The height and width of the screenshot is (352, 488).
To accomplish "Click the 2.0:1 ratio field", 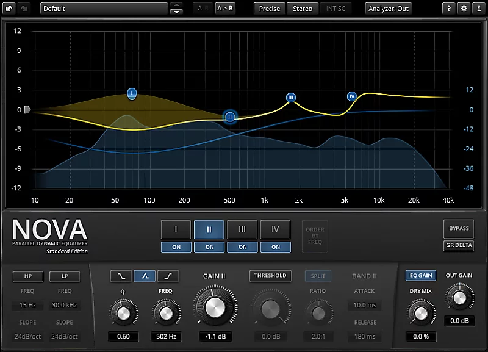I will 318,336.
